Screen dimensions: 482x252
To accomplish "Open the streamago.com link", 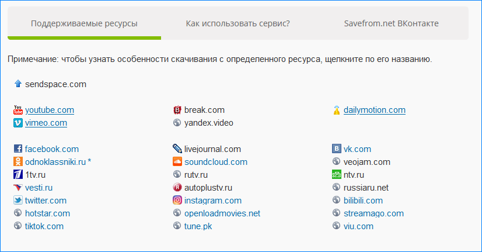I will (373, 213).
